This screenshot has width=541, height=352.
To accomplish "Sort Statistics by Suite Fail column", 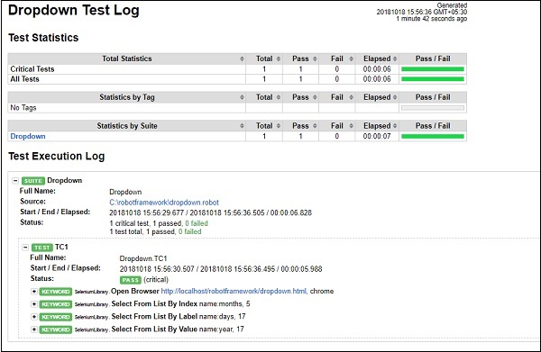I will tap(337, 126).
